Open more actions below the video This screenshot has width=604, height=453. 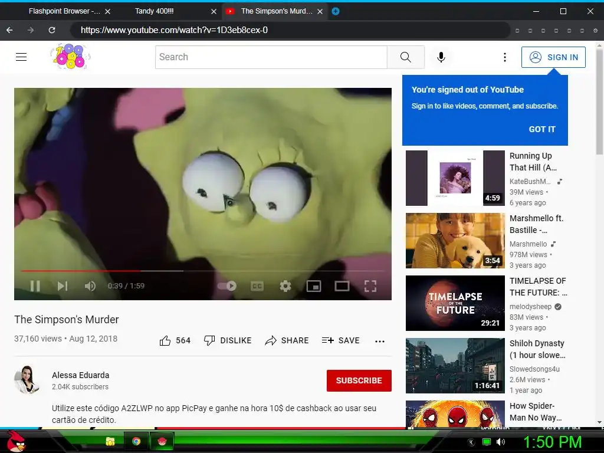click(x=380, y=342)
